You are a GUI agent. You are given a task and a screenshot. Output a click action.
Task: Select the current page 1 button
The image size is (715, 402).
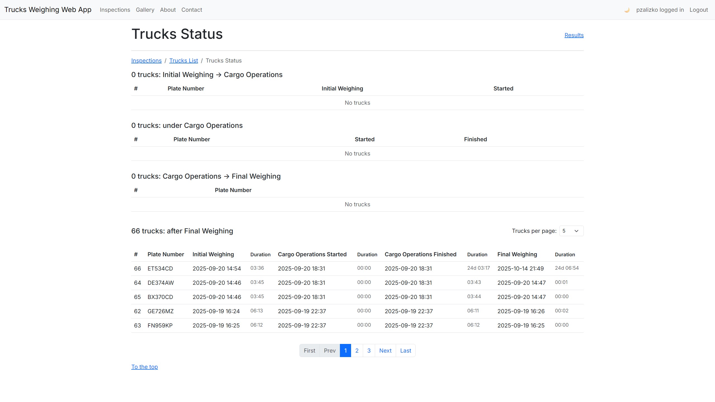(x=345, y=351)
